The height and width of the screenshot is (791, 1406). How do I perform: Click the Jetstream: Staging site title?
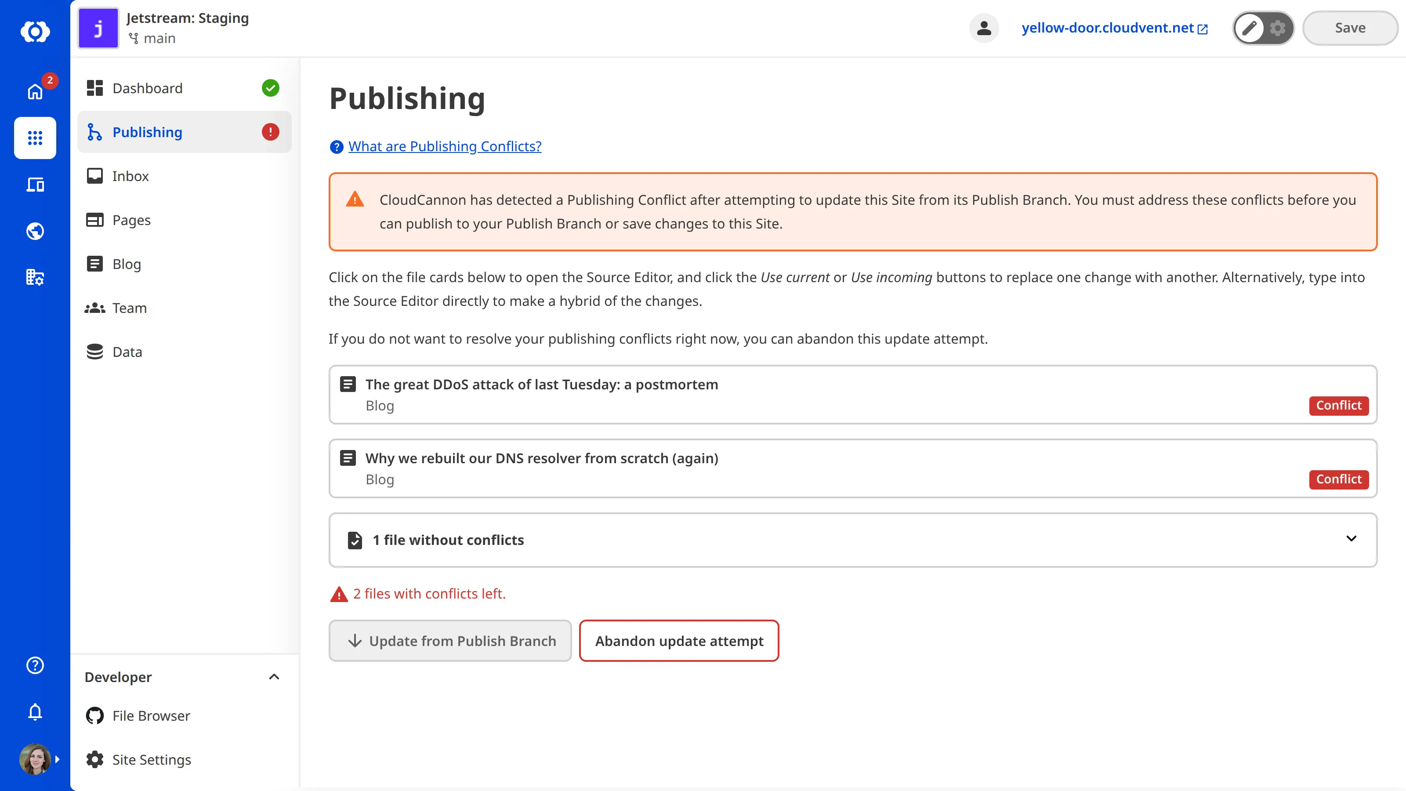pyautogui.click(x=187, y=18)
